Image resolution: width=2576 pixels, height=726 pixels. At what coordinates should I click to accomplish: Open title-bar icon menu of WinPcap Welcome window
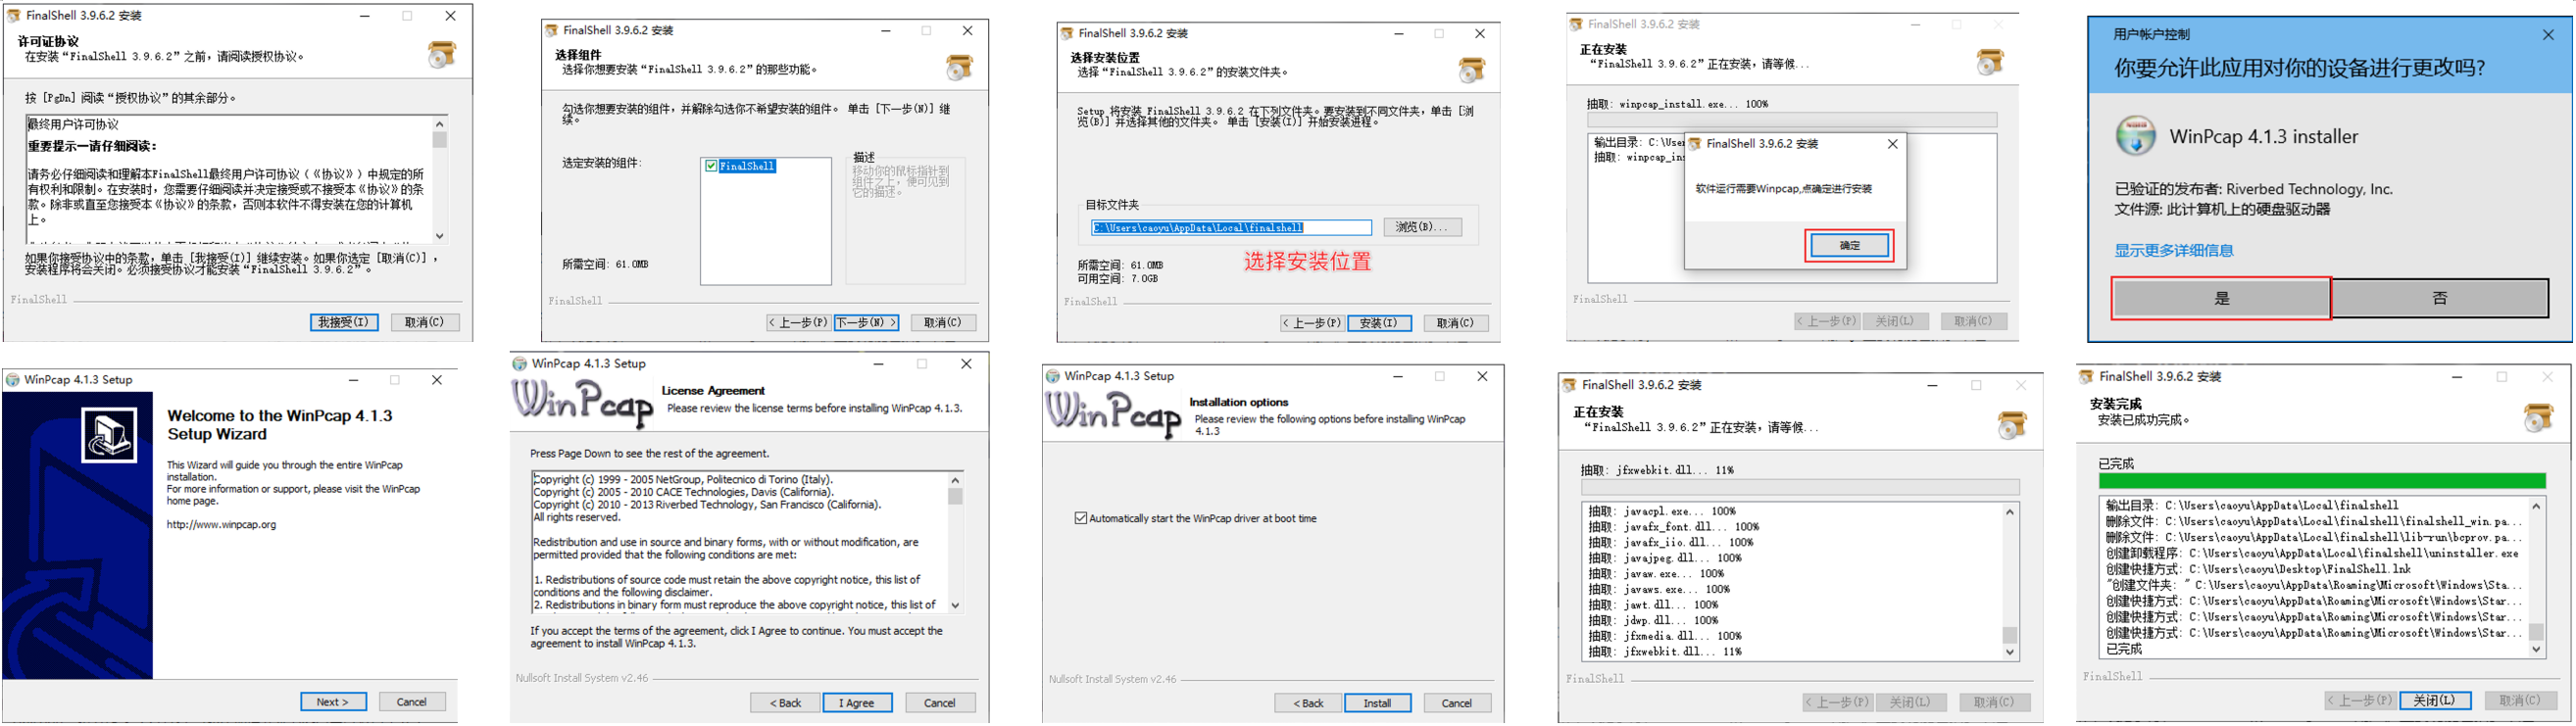12,380
